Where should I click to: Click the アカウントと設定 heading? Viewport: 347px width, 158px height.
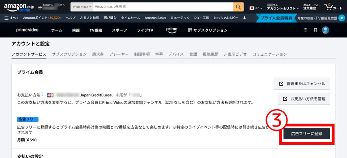pyautogui.click(x=30, y=44)
